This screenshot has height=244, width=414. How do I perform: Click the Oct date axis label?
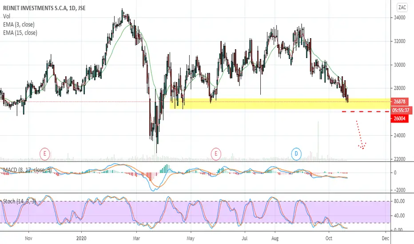click(x=329, y=238)
